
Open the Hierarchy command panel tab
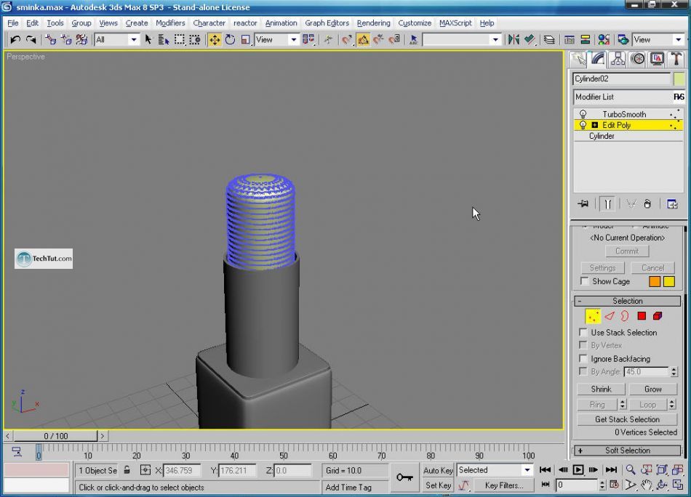point(618,59)
